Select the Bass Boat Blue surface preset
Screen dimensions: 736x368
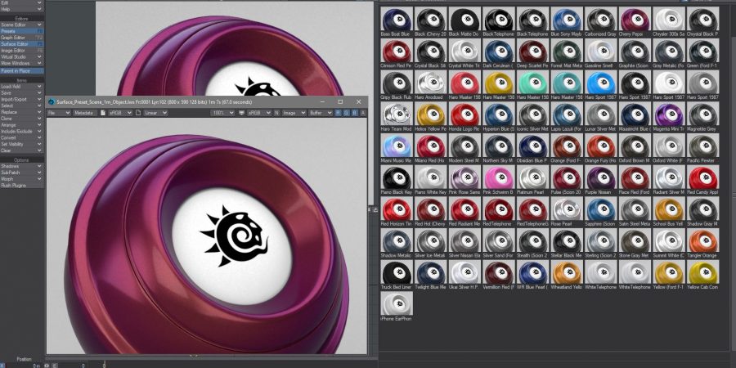[x=396, y=20]
